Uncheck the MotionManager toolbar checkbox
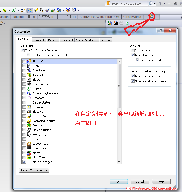The width and height of the screenshot is (182, 192). click(24, 162)
